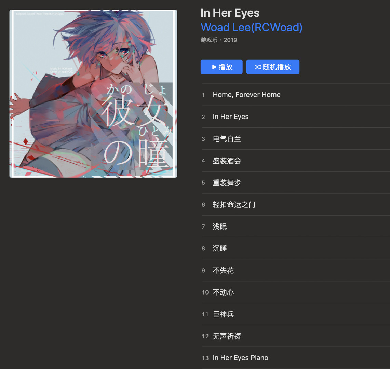The image size is (390, 369).
Task: Click the play triangle icon
Action: tap(214, 67)
